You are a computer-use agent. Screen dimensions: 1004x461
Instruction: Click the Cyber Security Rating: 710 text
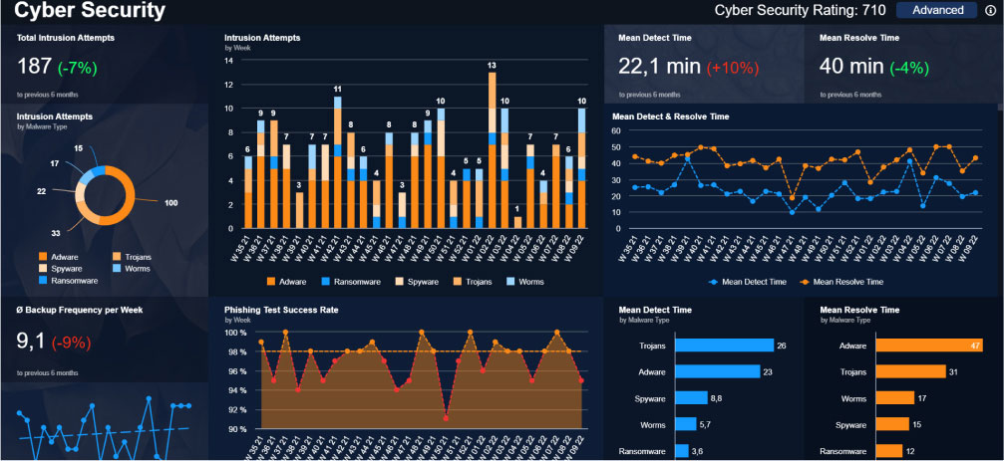[800, 10]
